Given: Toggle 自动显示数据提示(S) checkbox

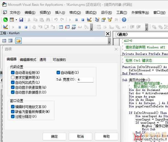Looking at the screenshot, I should [x=13, y=92].
